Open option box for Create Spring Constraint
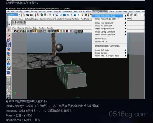153x123 pixels. click(x=125, y=32)
